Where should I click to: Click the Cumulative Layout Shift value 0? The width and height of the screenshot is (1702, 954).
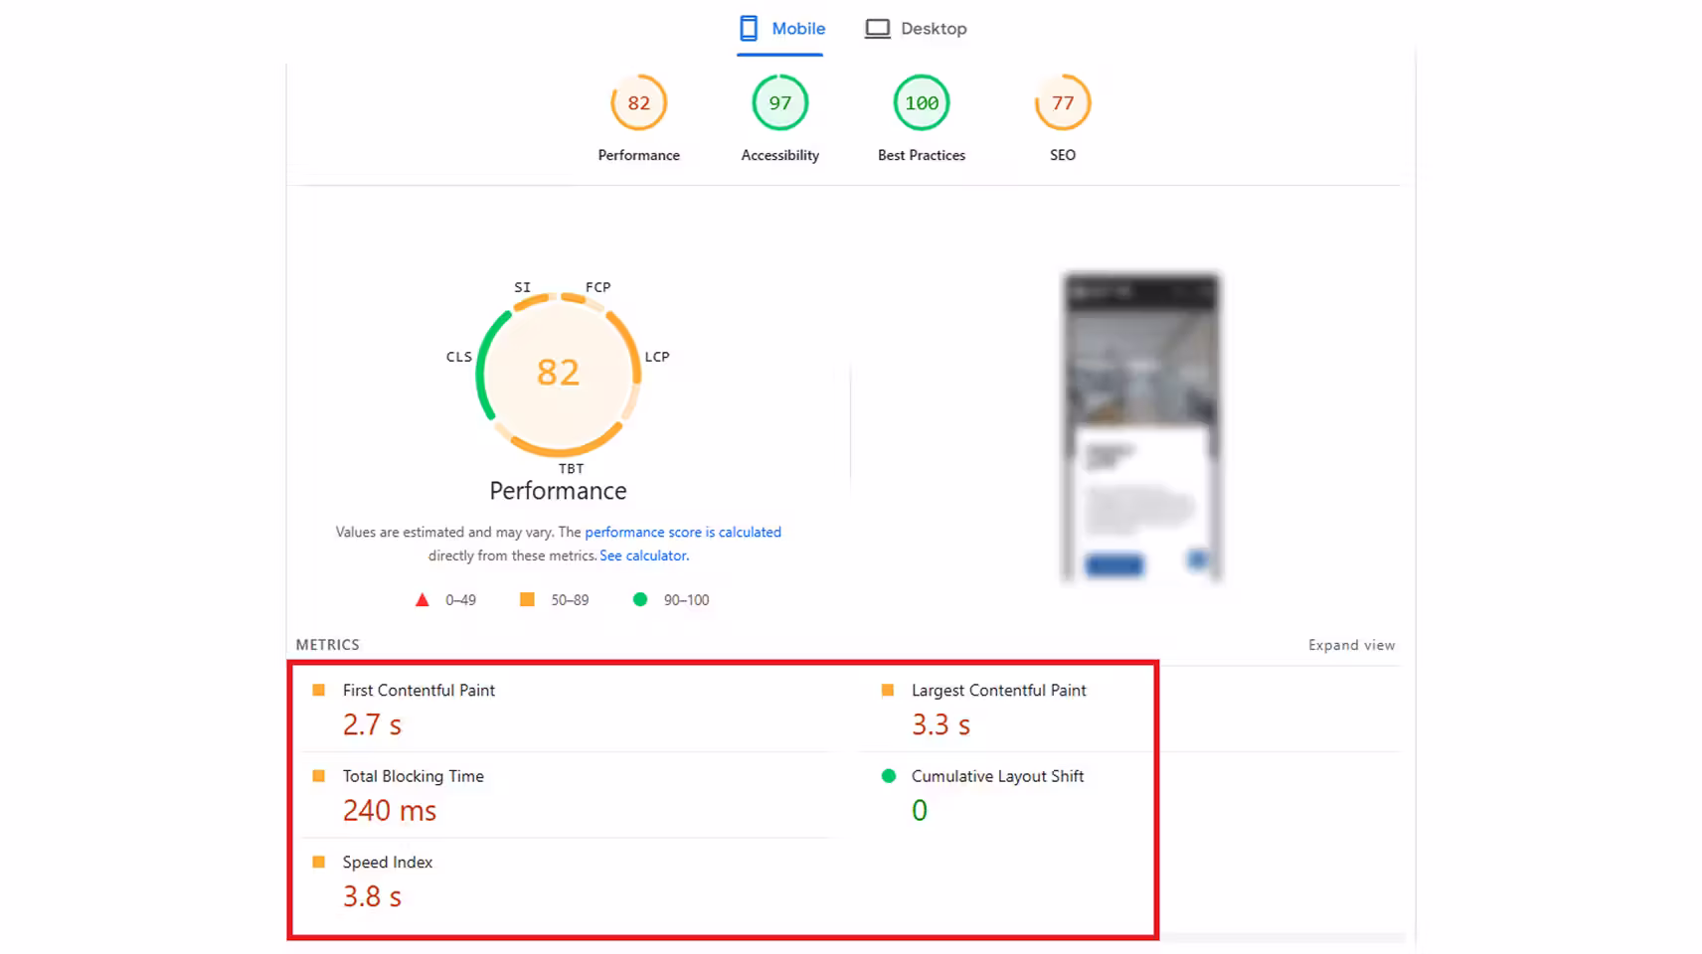click(920, 810)
